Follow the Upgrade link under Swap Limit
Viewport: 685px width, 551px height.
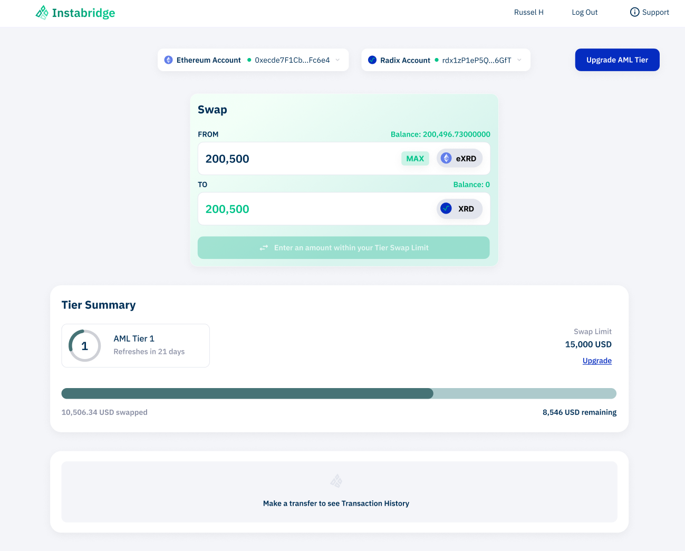pos(597,361)
